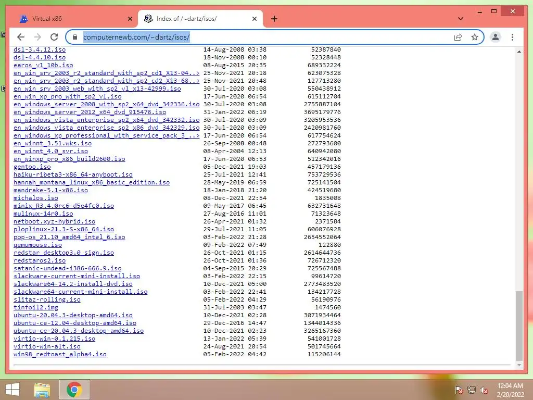This screenshot has height=400, width=533.
Task: Click en_windows_vista_enterprise_sp2_x86_dvd_342329.iso
Action: click(106, 128)
